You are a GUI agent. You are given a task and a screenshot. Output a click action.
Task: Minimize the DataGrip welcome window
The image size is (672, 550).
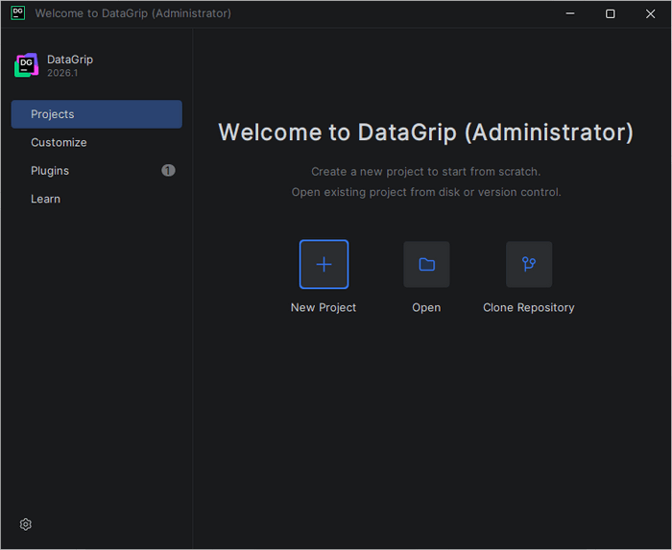[570, 13]
